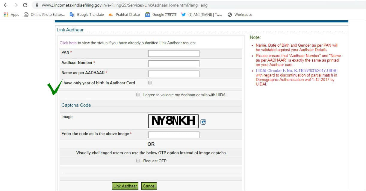Follow the Click here status link

(x=68, y=43)
